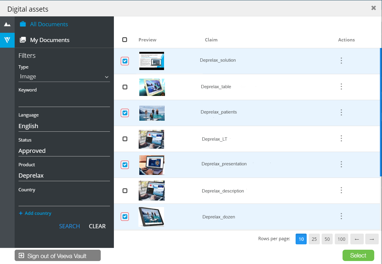Toggle the select-all header checkbox

coord(125,40)
